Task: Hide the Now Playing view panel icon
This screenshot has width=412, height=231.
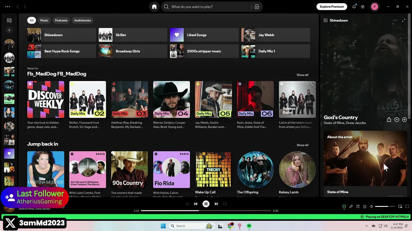Action: click(x=325, y=20)
